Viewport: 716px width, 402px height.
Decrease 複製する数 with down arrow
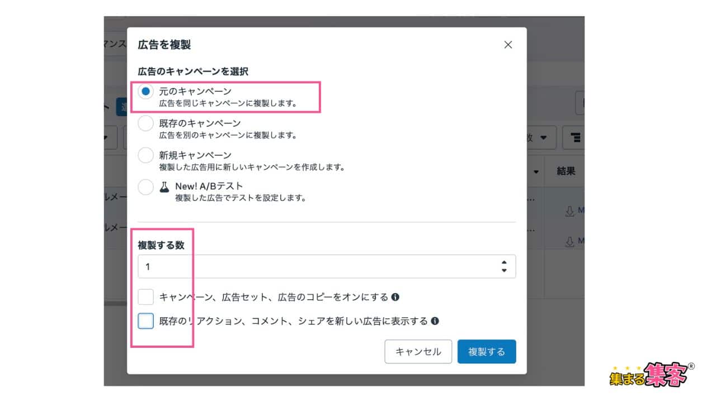(504, 271)
